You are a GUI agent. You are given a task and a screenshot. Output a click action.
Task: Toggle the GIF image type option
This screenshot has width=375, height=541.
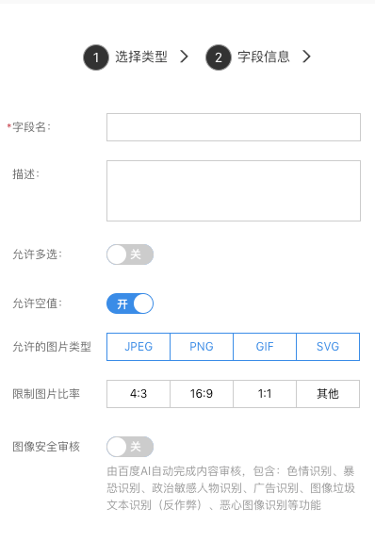pos(265,347)
